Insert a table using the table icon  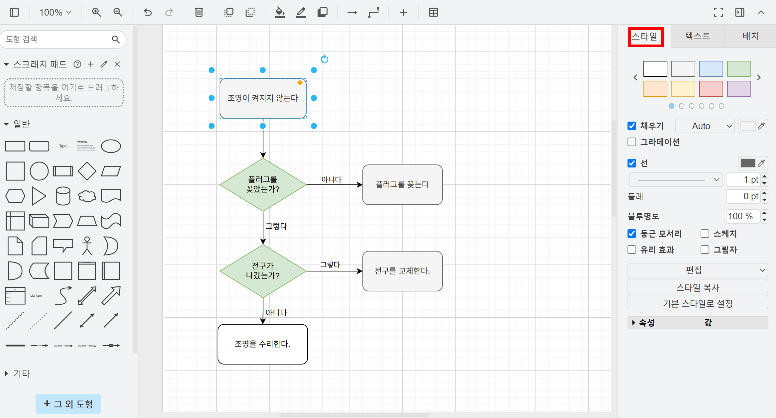(x=433, y=12)
